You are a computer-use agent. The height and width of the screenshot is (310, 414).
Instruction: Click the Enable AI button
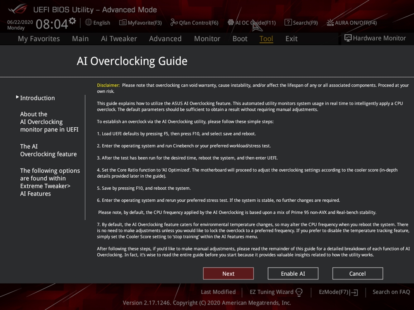[293, 274]
